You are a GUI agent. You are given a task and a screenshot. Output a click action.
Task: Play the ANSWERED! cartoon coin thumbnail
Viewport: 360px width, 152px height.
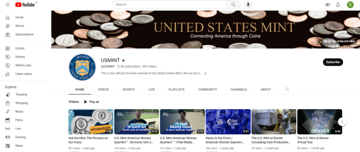91,122
